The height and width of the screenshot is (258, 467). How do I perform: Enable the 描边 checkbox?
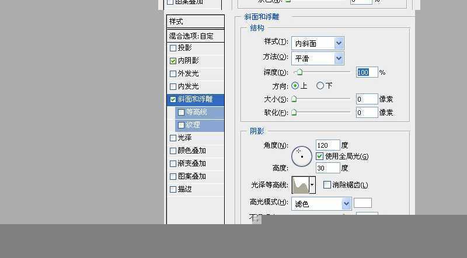173,189
